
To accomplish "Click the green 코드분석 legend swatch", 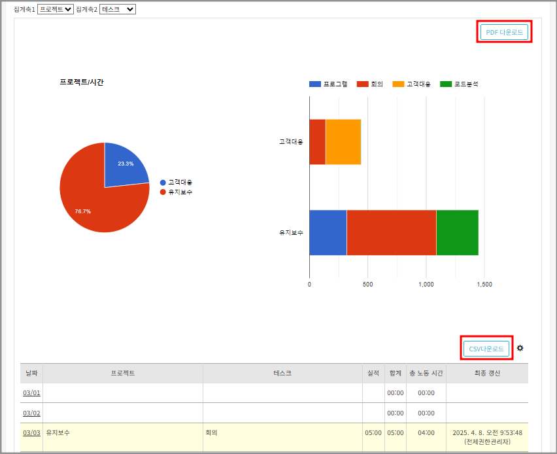I will click(446, 84).
